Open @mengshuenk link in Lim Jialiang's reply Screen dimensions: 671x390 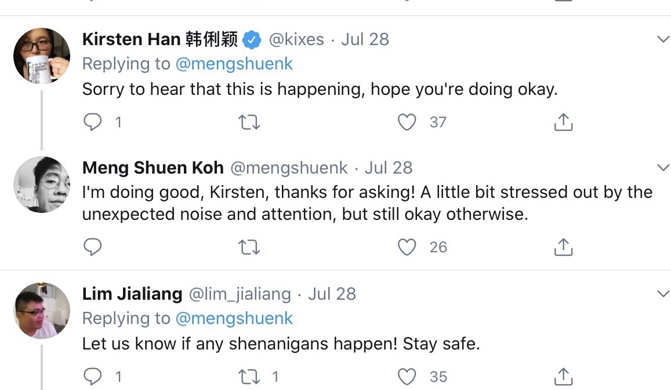click(x=234, y=319)
